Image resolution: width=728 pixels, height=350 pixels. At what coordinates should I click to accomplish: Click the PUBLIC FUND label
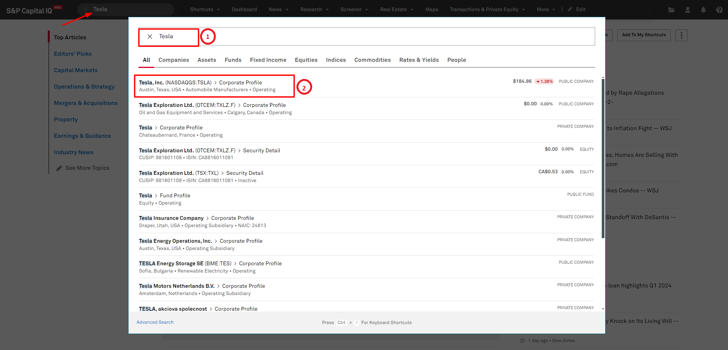coord(580,195)
